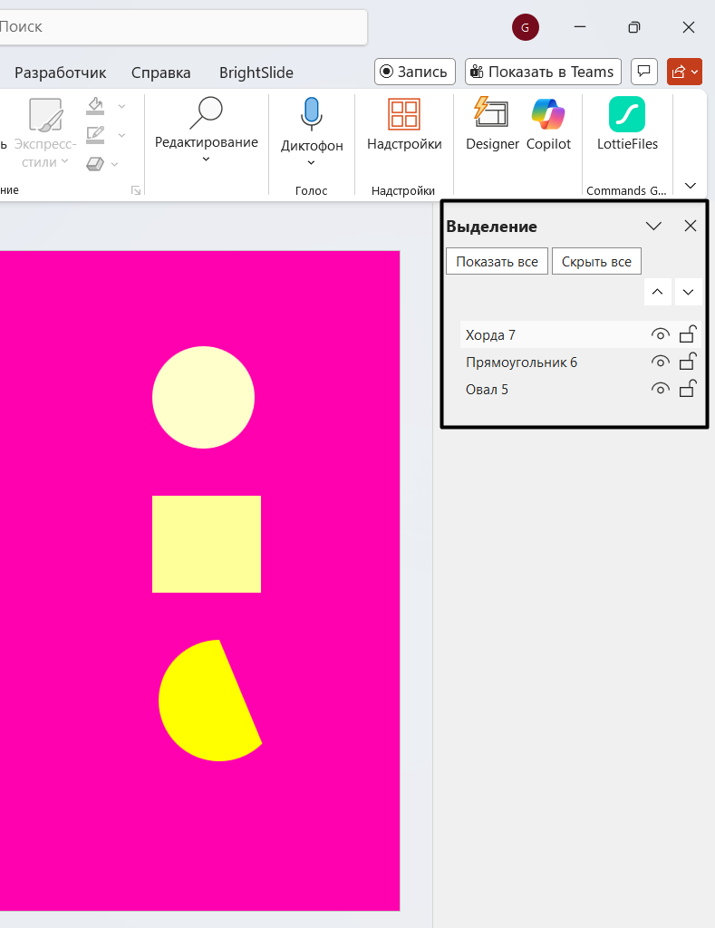715x928 pixels.
Task: Open the BrightSlide tab
Action: coord(256,72)
